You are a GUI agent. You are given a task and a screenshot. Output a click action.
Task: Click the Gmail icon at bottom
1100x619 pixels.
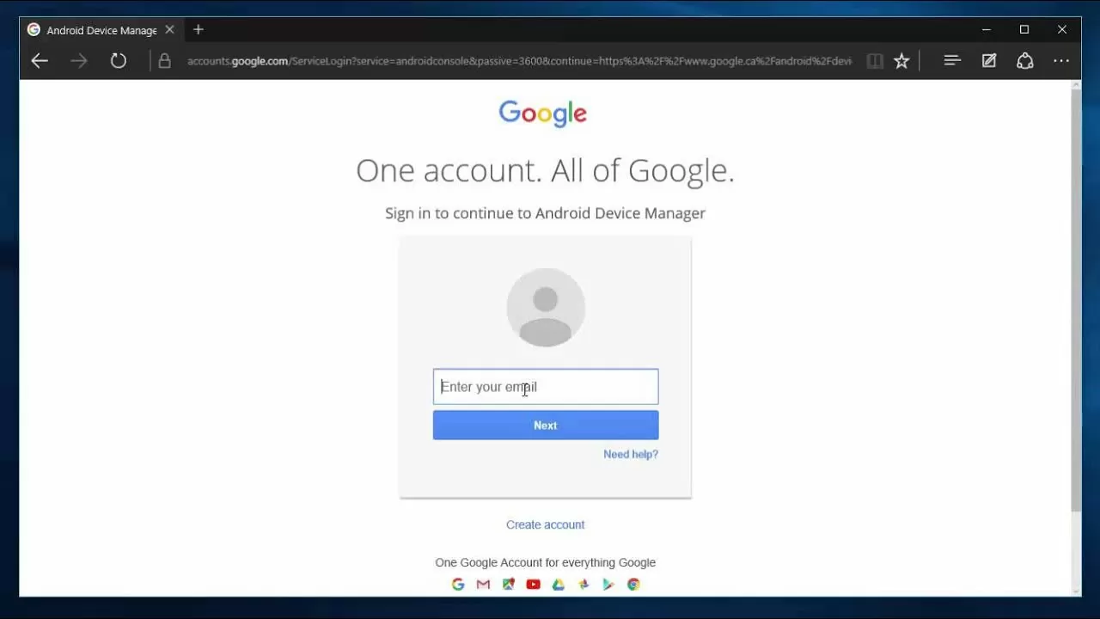click(x=483, y=585)
